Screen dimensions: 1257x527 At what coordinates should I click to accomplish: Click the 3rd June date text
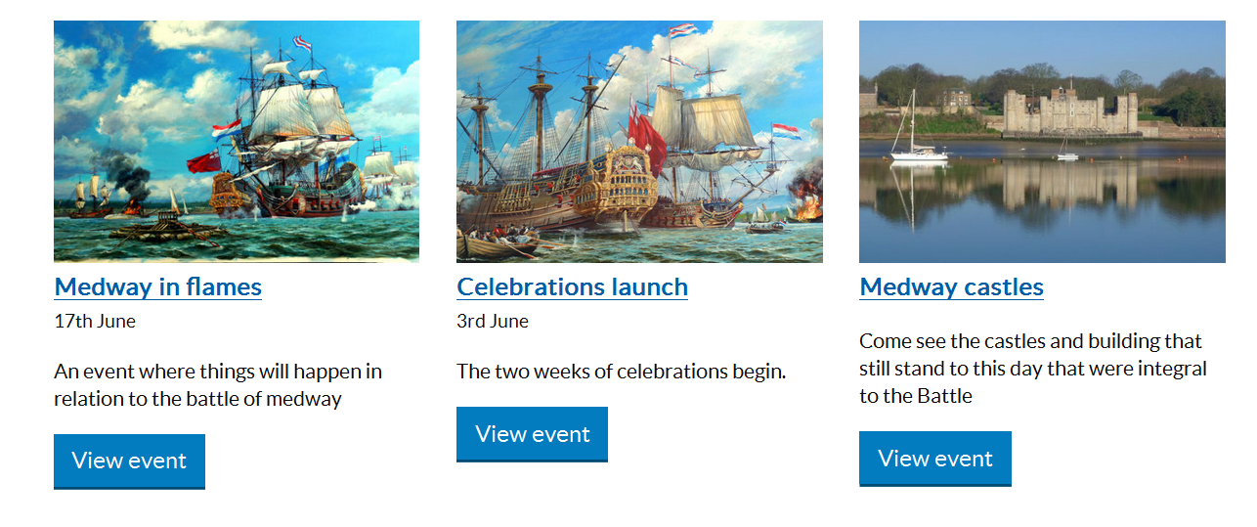(x=493, y=321)
